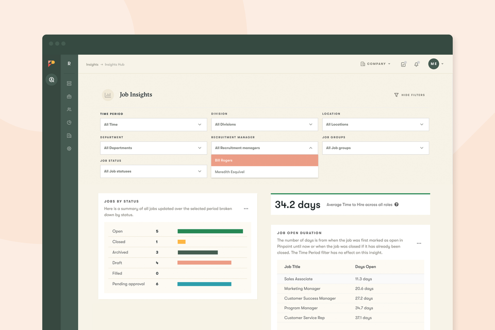Open Insights via the pie chart icon
The height and width of the screenshot is (330, 495).
(69, 122)
